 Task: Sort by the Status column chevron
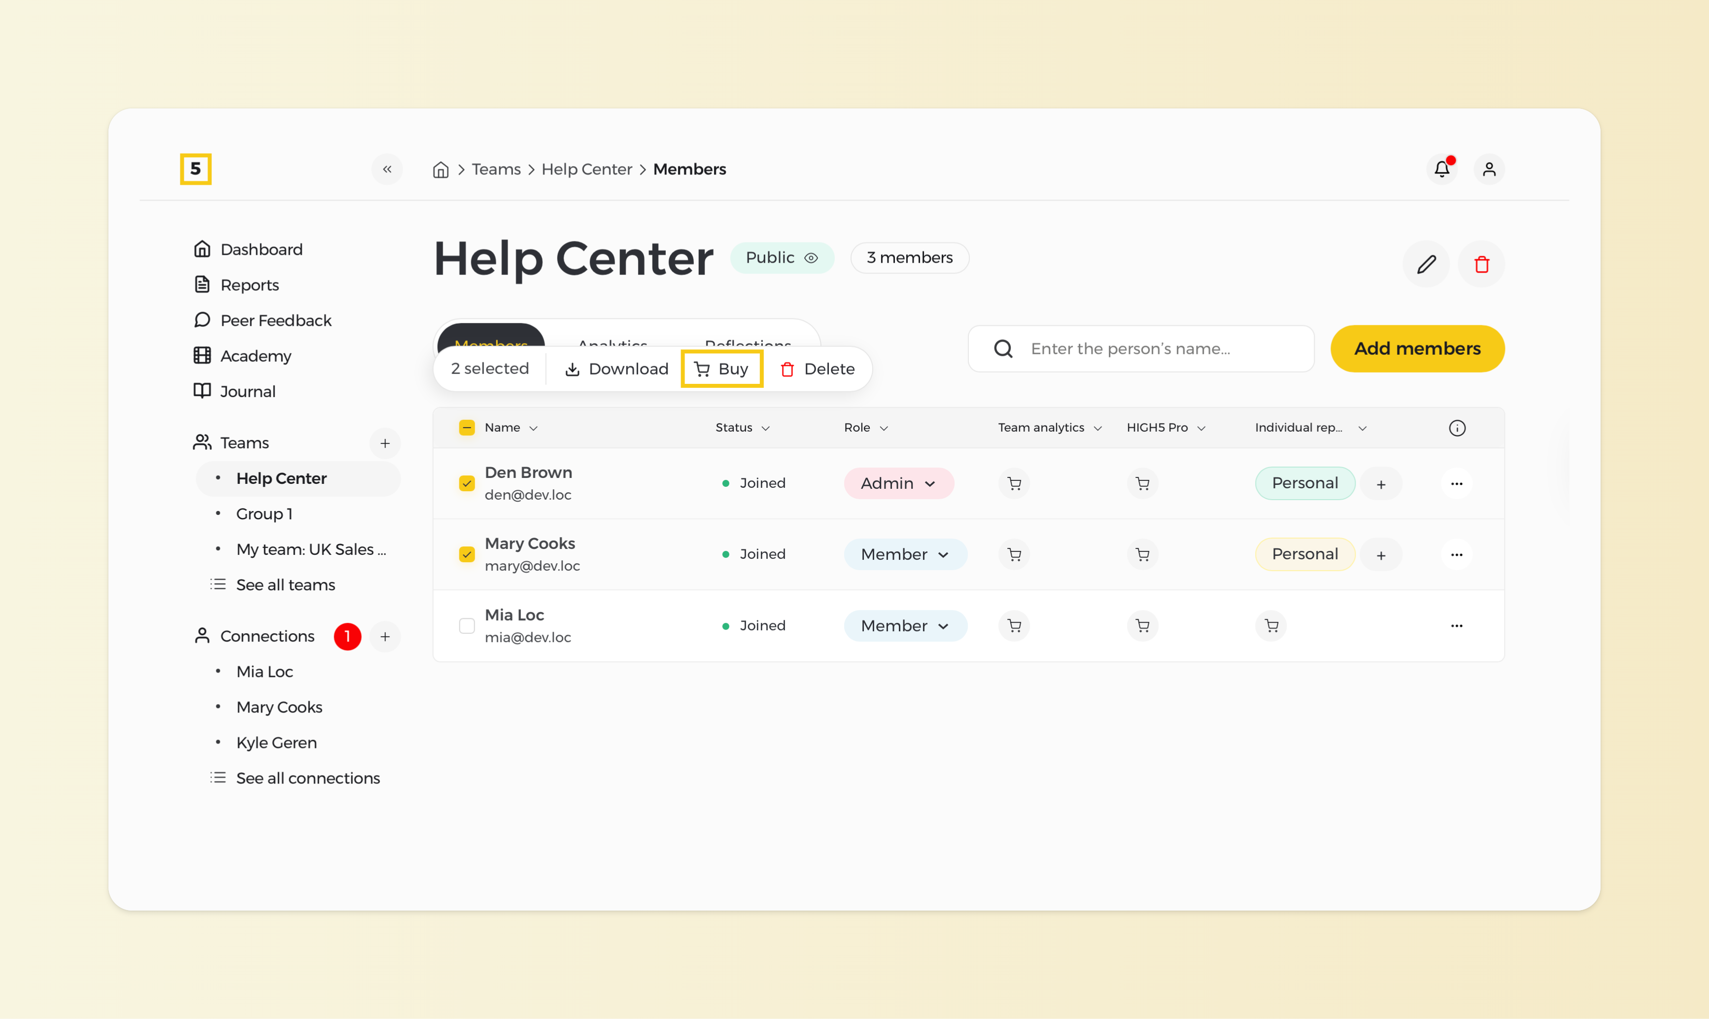point(766,428)
